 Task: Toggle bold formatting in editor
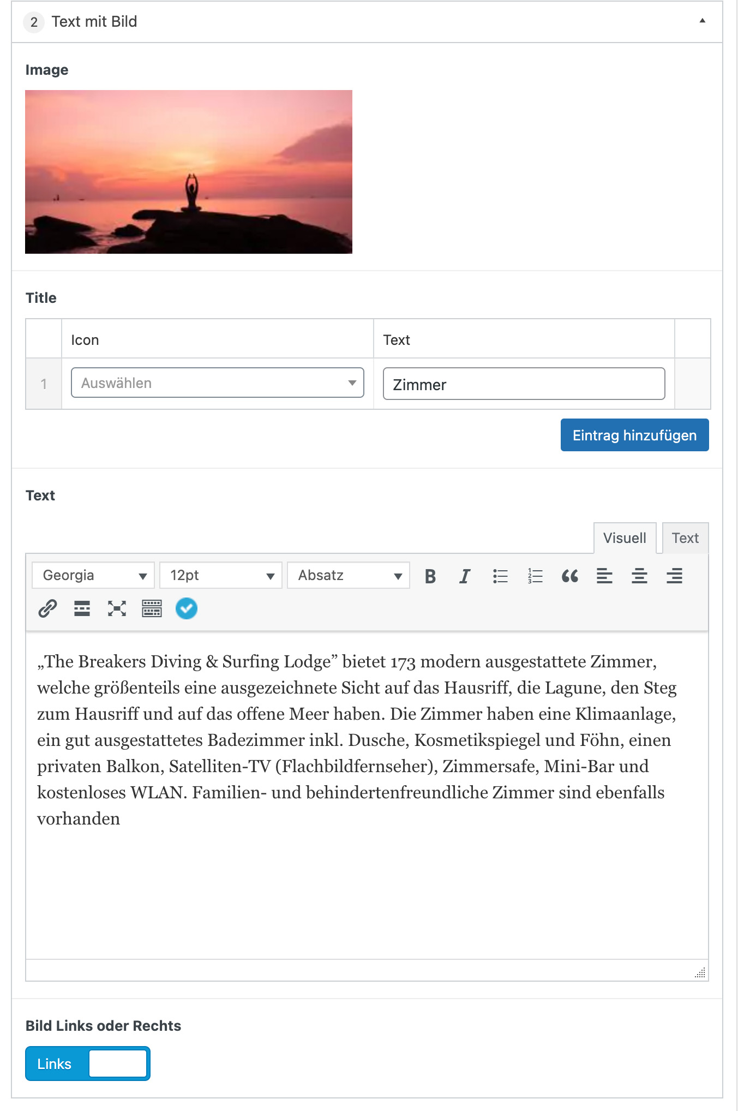tap(430, 576)
